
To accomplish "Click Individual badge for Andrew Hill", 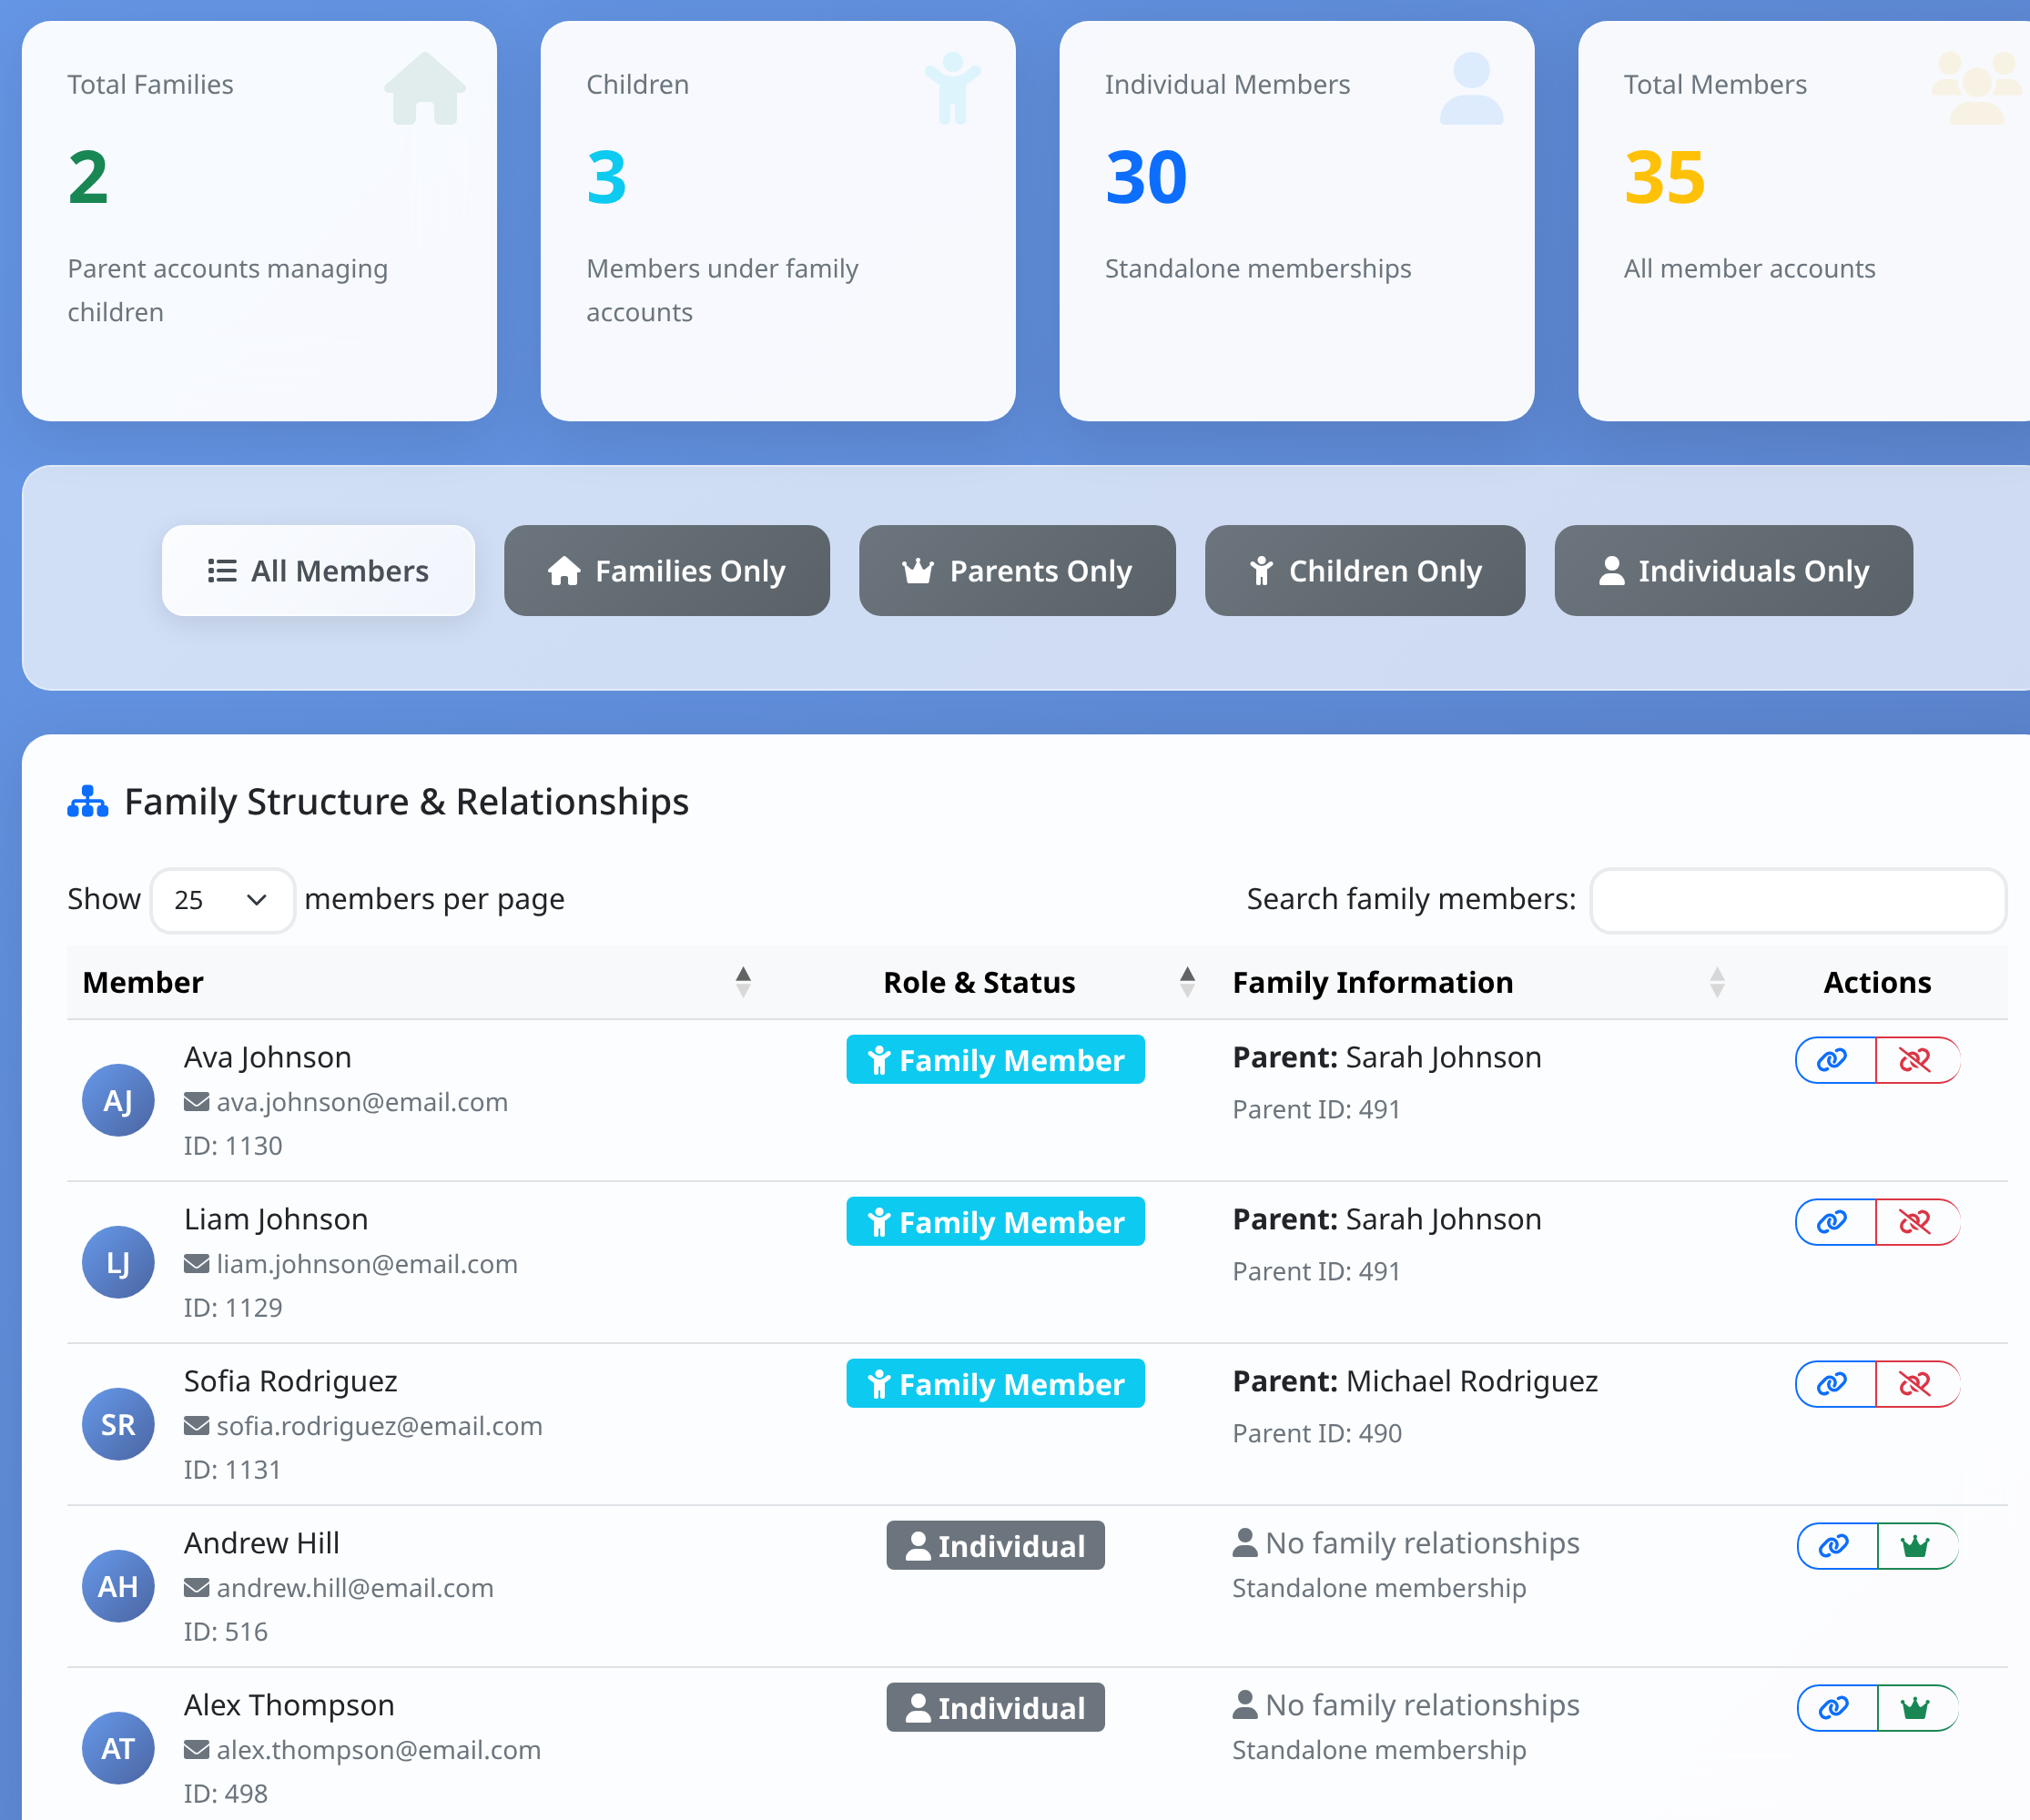I will point(996,1546).
